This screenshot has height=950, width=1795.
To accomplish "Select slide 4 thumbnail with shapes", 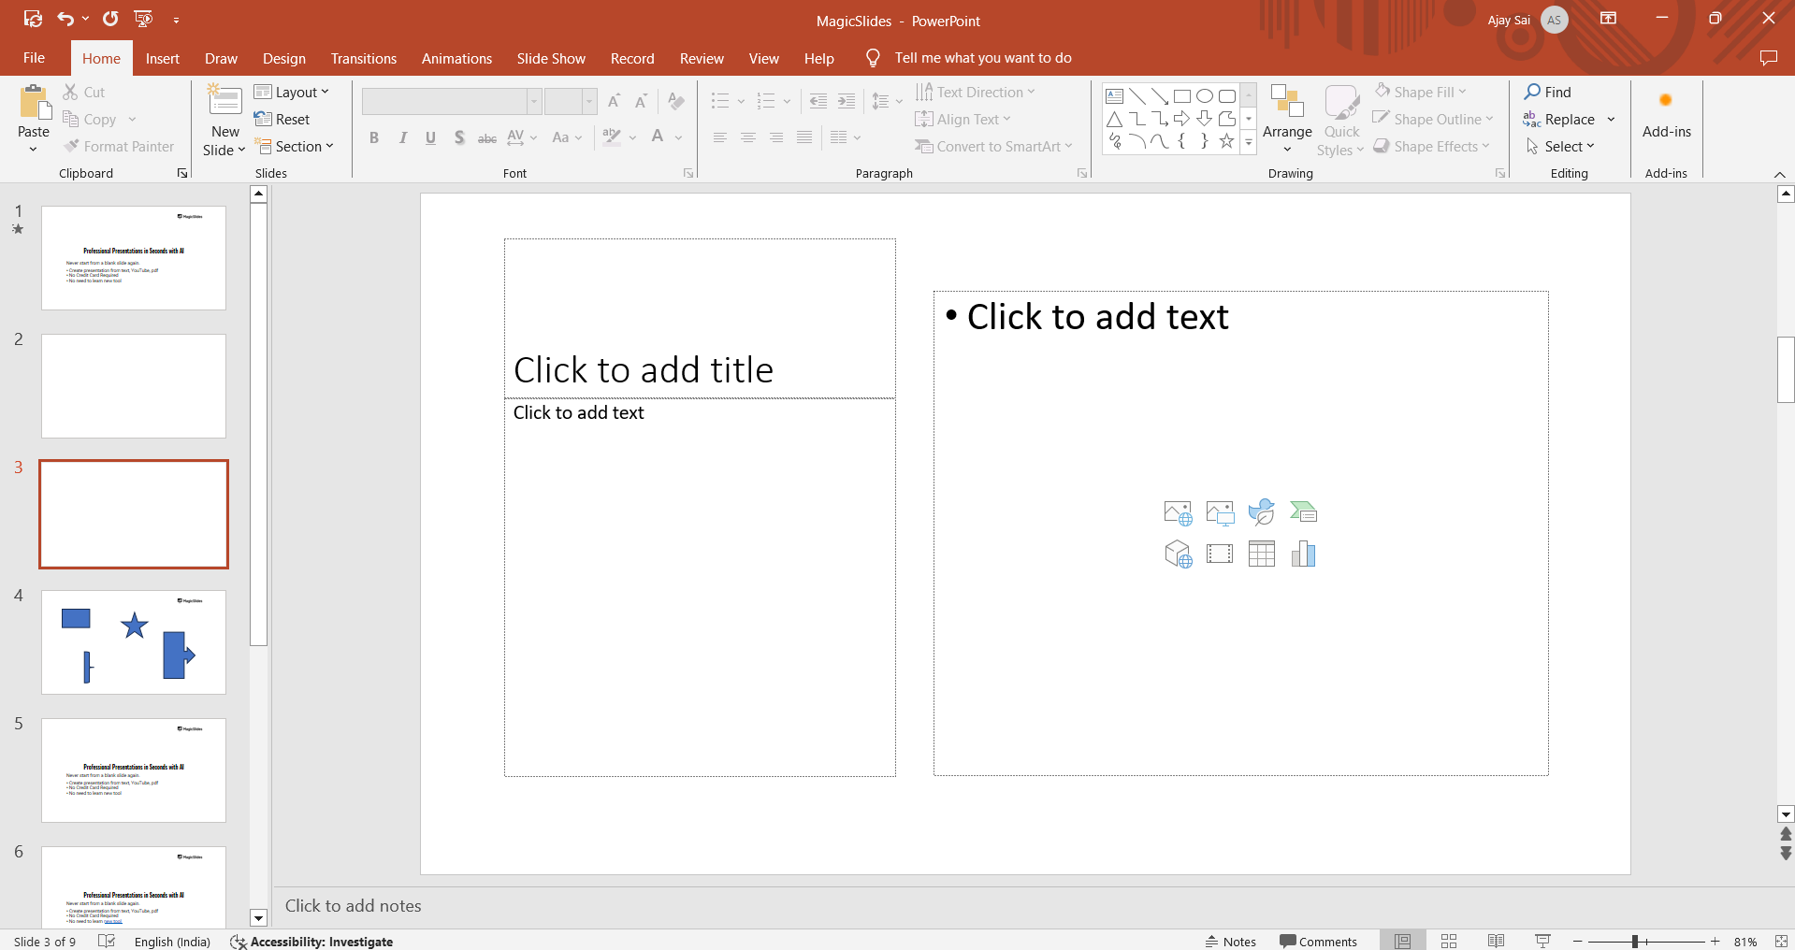I will click(134, 641).
